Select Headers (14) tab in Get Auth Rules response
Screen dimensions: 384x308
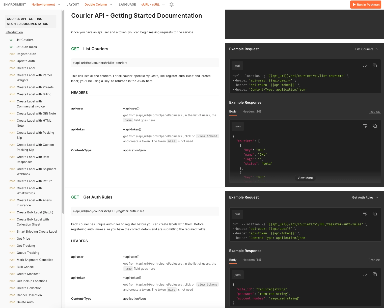252,260
